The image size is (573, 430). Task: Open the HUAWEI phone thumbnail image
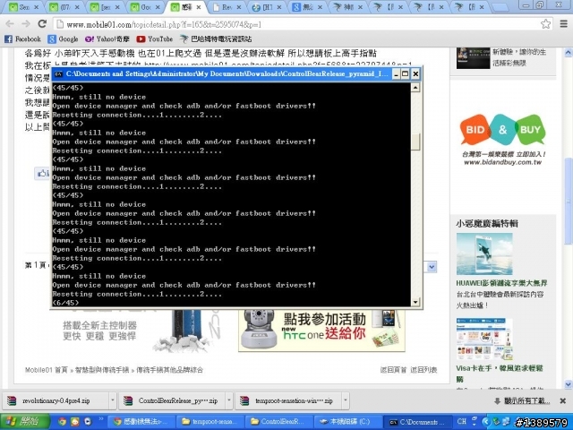[484, 254]
